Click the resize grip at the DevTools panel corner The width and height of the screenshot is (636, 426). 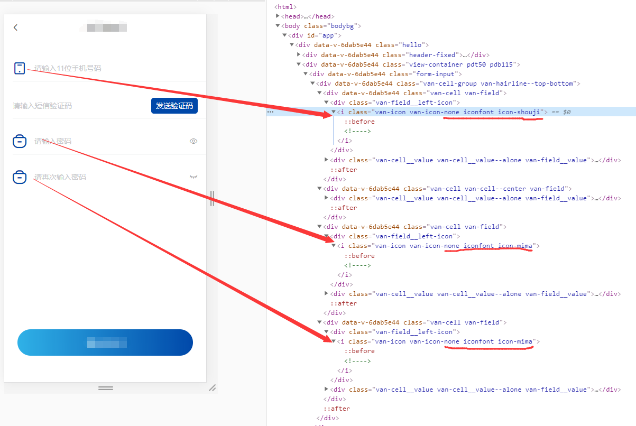pyautogui.click(x=213, y=388)
